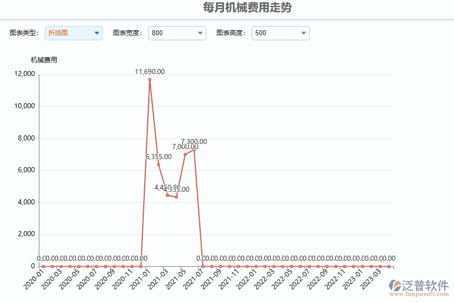Select the last data marker near 2023-03

coord(390,265)
